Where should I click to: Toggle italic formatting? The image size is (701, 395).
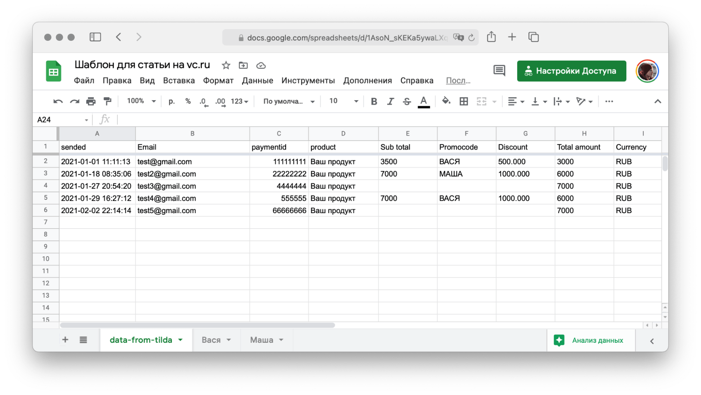390,102
